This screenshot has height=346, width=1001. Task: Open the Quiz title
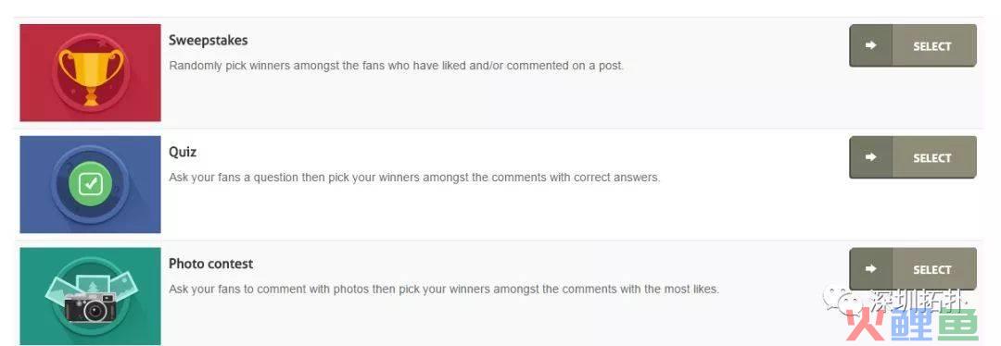click(x=183, y=153)
